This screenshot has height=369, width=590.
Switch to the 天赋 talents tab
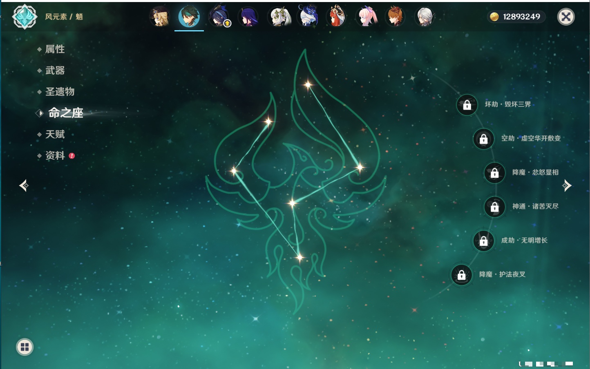pos(55,134)
